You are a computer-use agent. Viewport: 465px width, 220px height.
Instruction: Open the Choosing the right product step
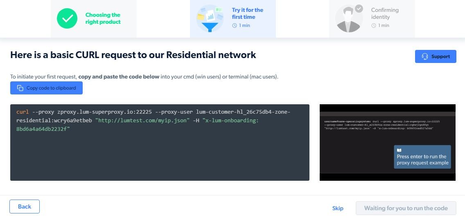tap(94, 18)
